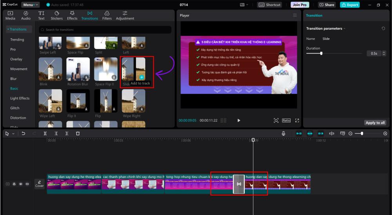The width and height of the screenshot is (392, 215).
Task: Select the Light Effects category
Action: coord(20,98)
